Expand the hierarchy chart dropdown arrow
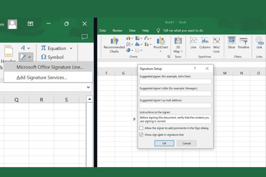This screenshot has height=177, width=266. pyautogui.click(x=141, y=38)
